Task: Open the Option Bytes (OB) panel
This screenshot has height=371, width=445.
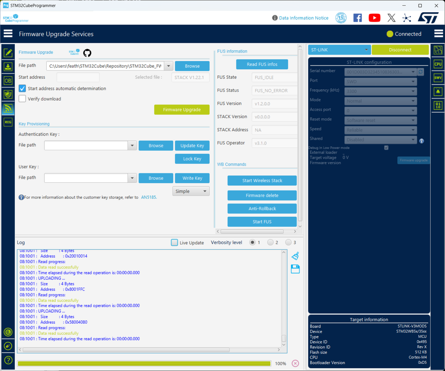Action: (8, 81)
